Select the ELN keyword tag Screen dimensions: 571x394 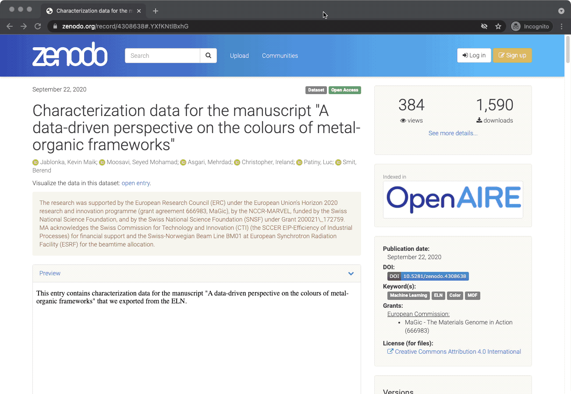point(438,295)
